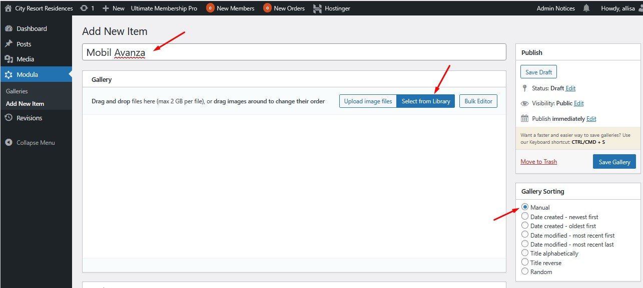Click the home icon for City Resort Residences
This screenshot has width=643, height=288.
[8, 8]
